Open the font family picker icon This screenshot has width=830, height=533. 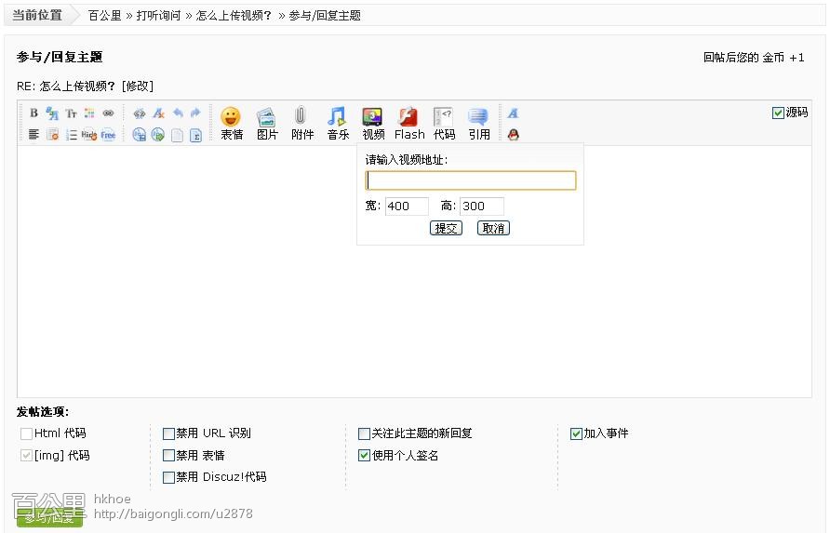[x=52, y=113]
